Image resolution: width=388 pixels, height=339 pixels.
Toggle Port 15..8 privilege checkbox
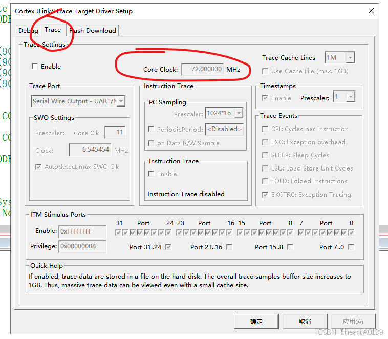(290, 247)
